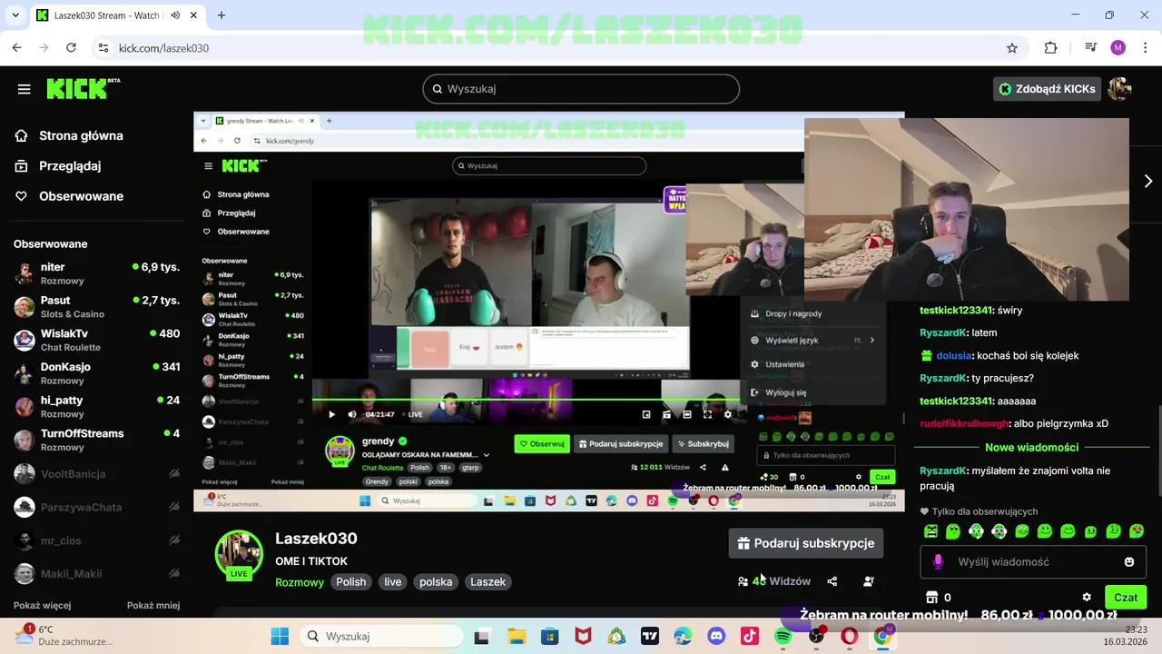Click Zdobądź KICKs button
1162x654 pixels.
point(1047,89)
